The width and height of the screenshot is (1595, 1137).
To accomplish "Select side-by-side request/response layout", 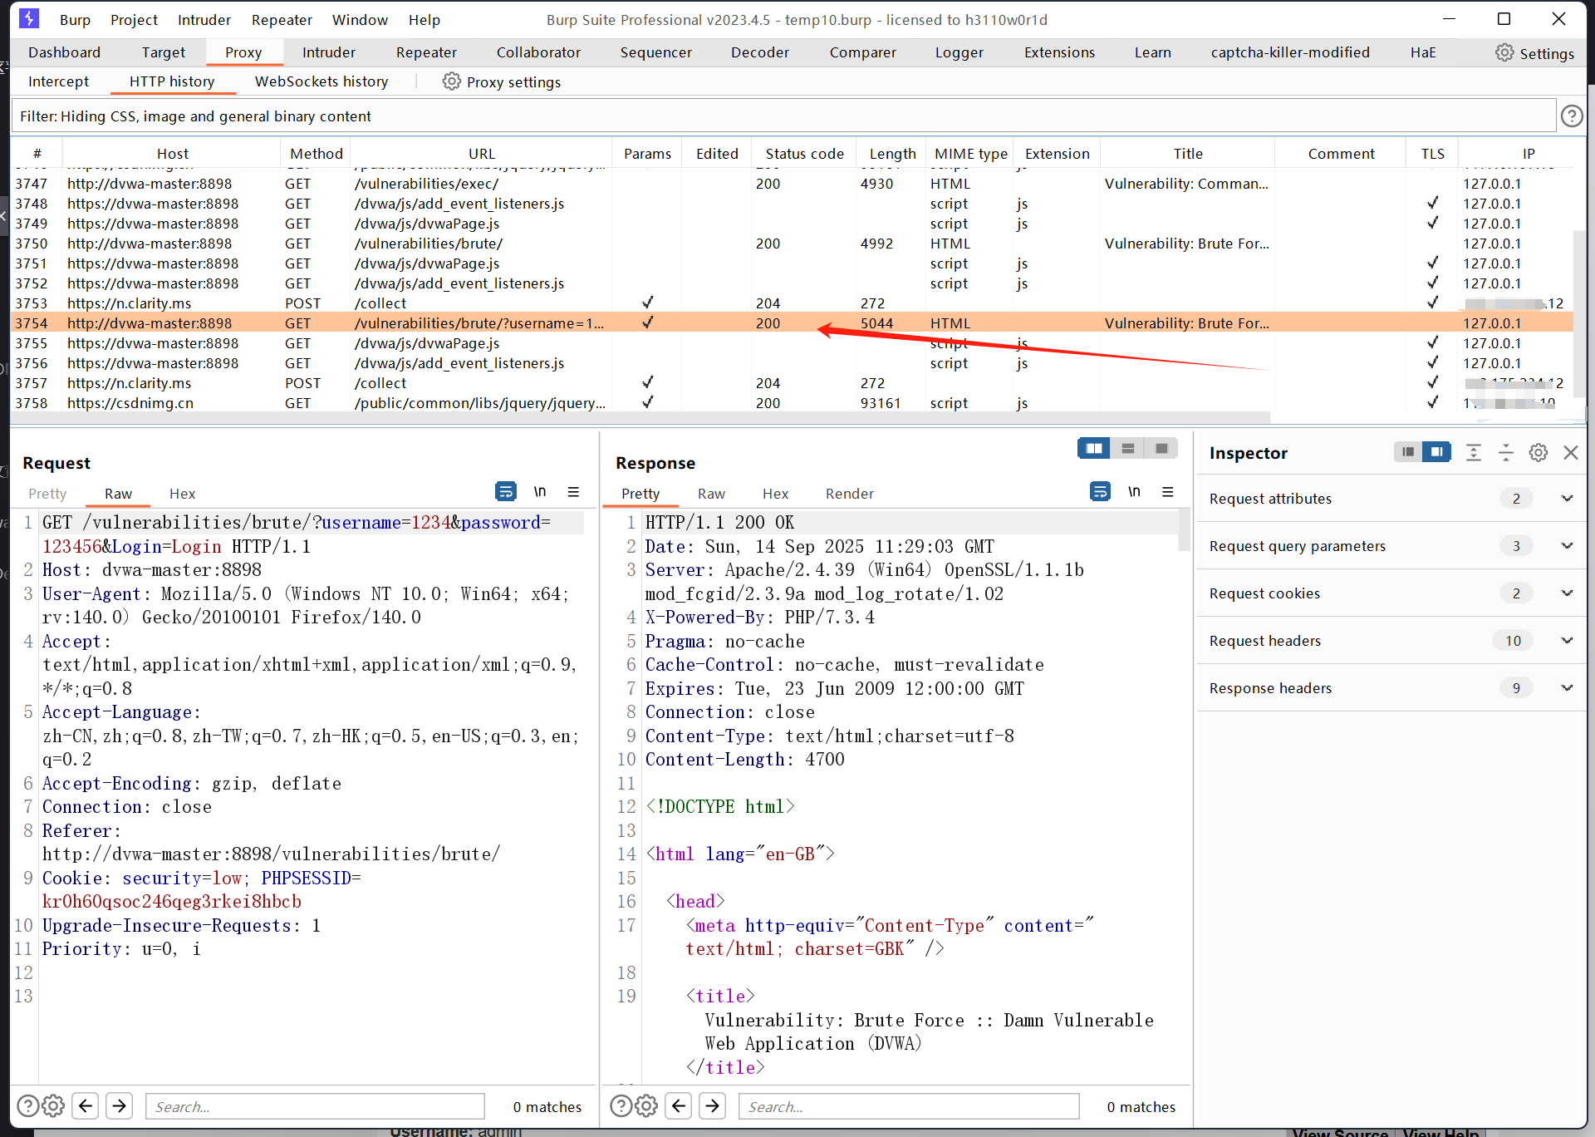I will coord(1094,449).
